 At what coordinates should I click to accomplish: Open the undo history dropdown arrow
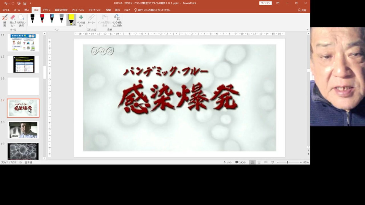pyautogui.click(x=9, y=3)
